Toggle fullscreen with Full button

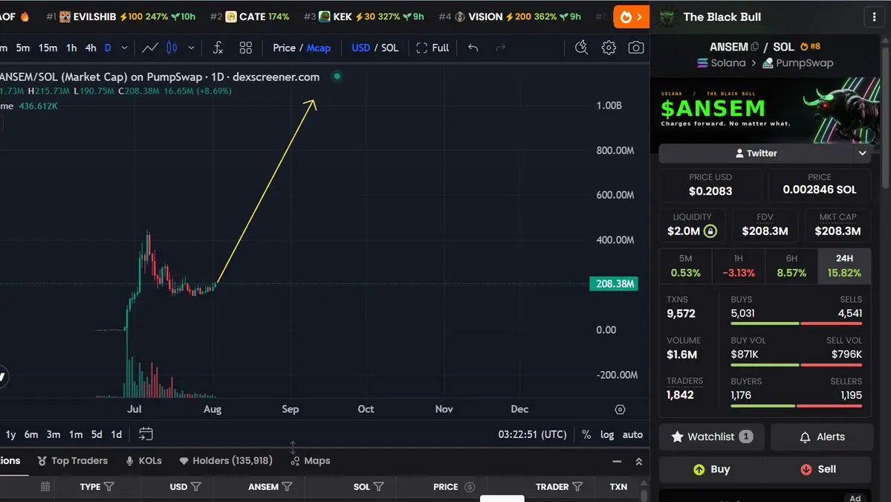click(432, 48)
